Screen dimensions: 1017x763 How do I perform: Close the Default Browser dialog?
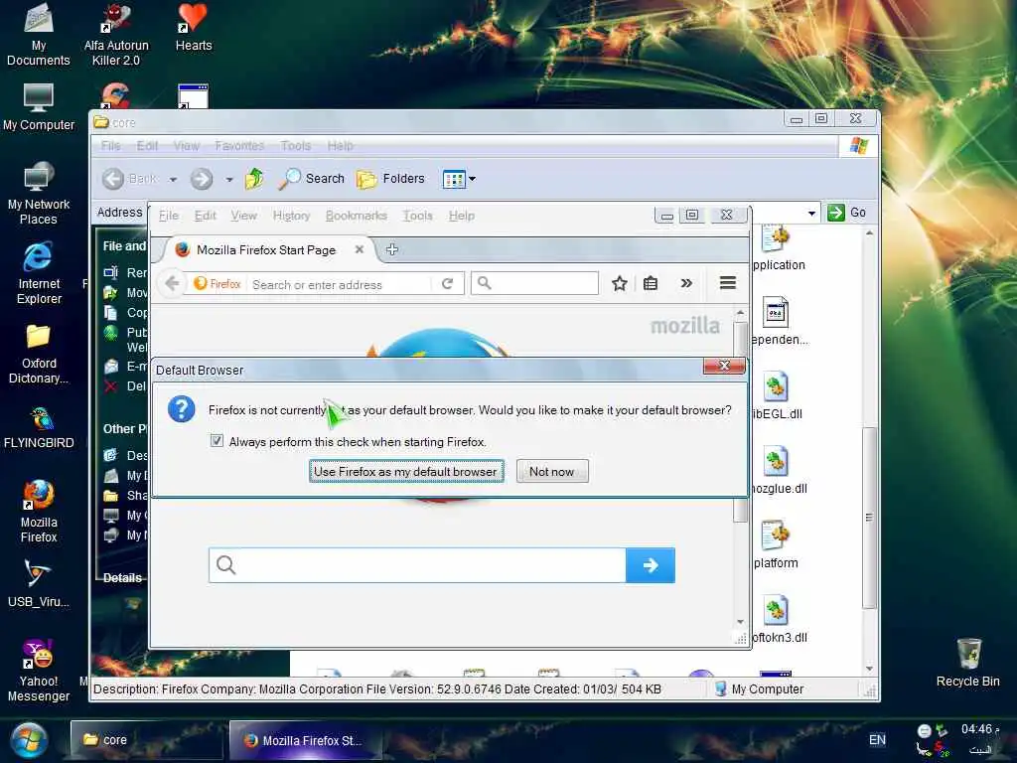(x=724, y=366)
